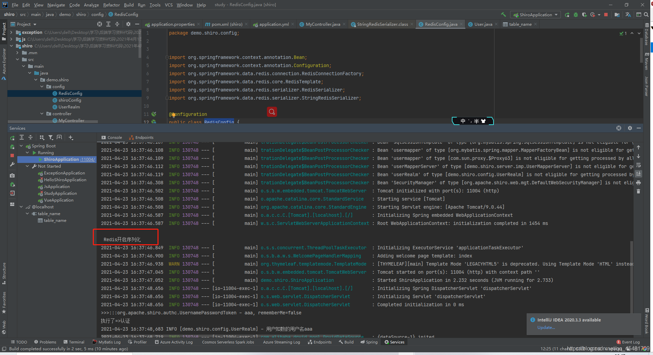
Task: Start debugging with the bug icon
Action: pos(575,15)
